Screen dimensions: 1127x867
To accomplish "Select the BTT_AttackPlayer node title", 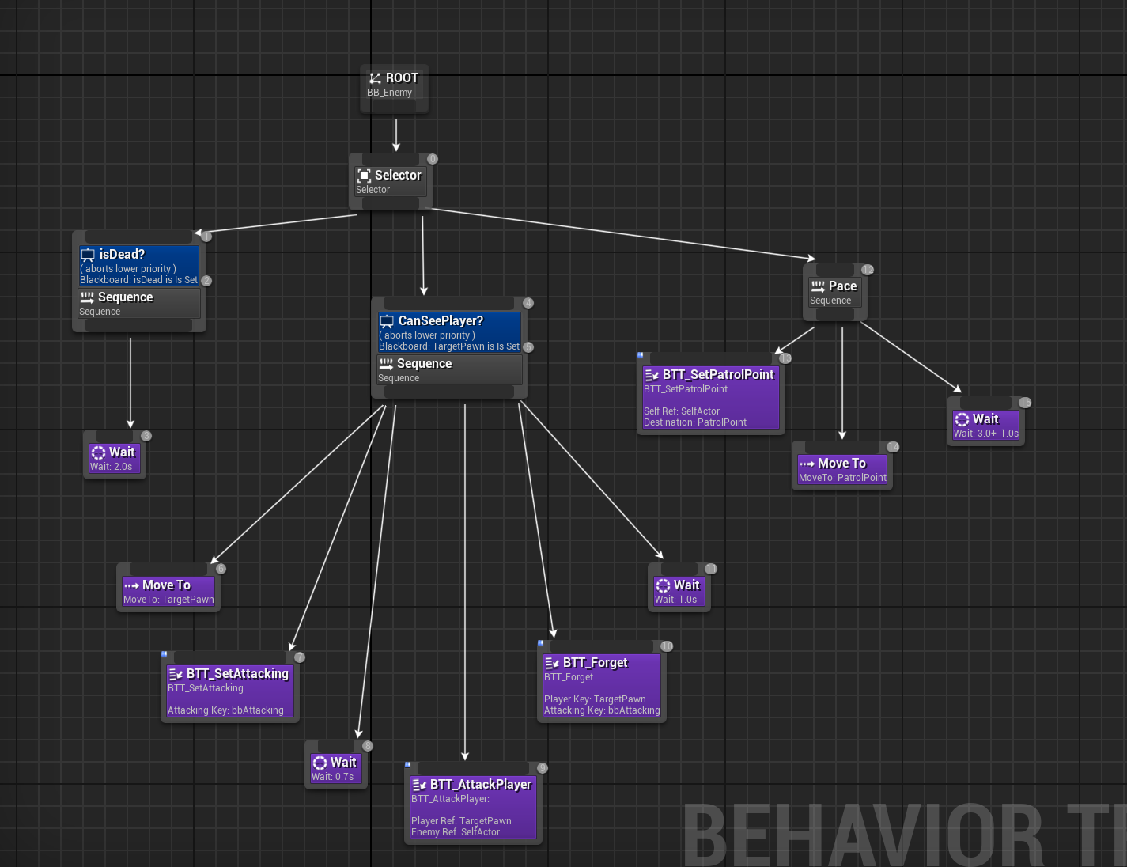I will point(480,785).
